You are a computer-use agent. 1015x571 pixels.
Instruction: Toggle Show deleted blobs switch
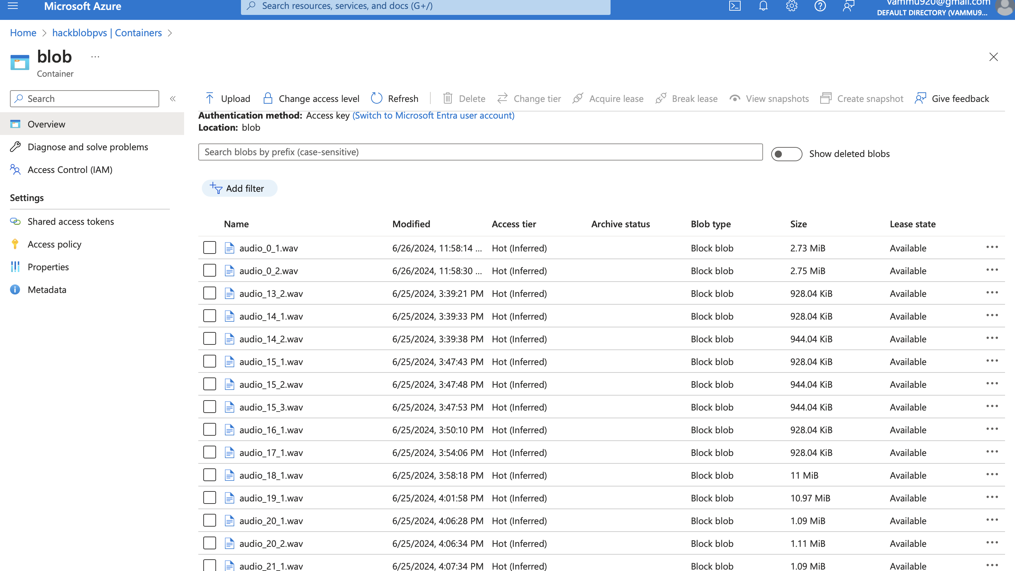[x=786, y=154]
